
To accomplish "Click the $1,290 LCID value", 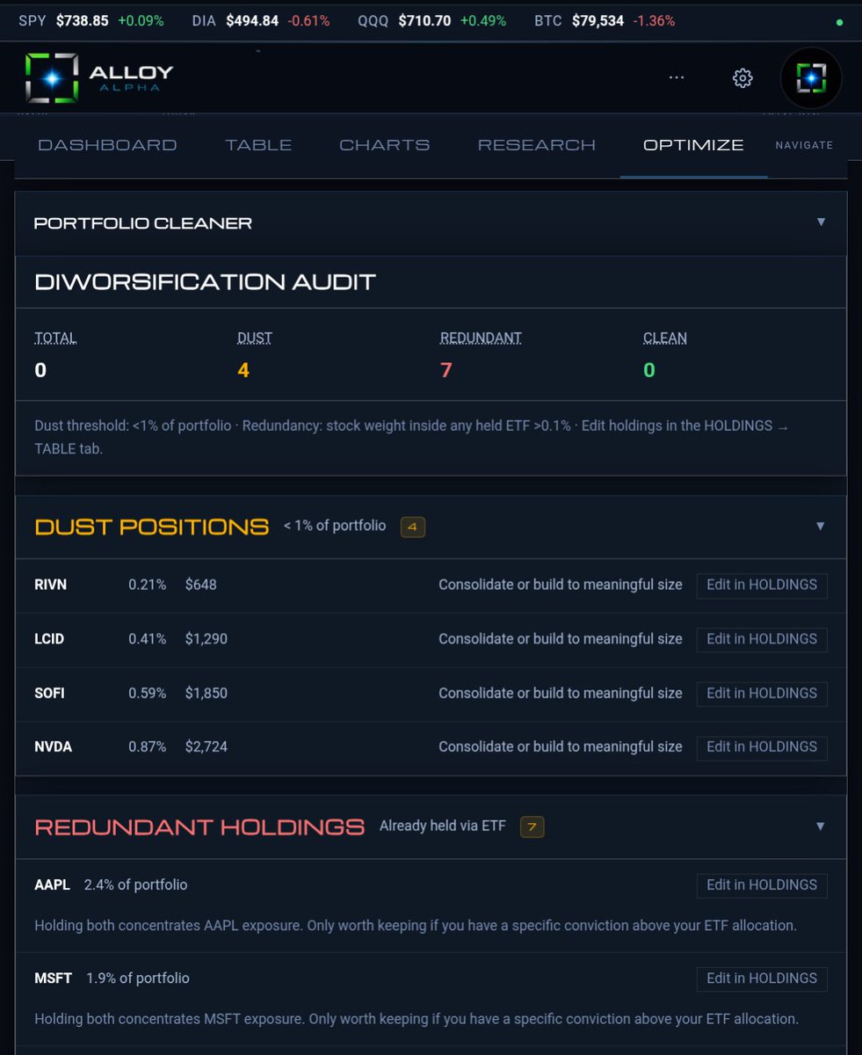I will coord(206,639).
